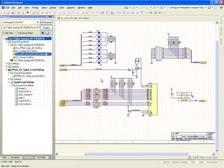Click the DXP system menu icon
The height and width of the screenshot is (168, 224).
tap(4, 7)
